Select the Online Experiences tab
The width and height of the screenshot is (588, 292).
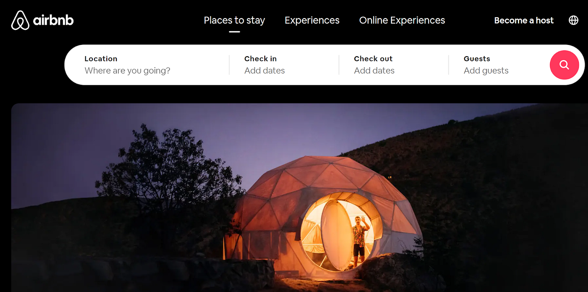tap(402, 20)
